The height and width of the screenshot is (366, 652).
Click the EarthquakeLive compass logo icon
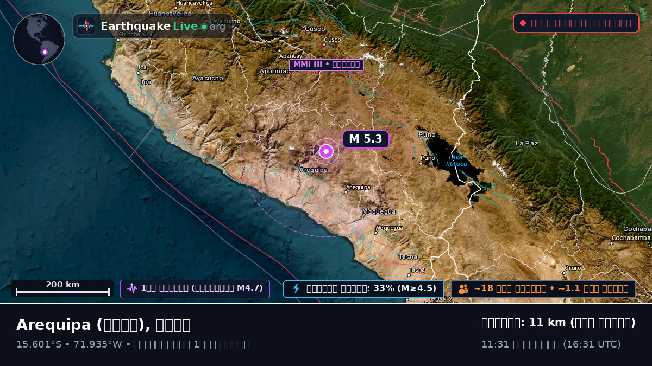(86, 25)
